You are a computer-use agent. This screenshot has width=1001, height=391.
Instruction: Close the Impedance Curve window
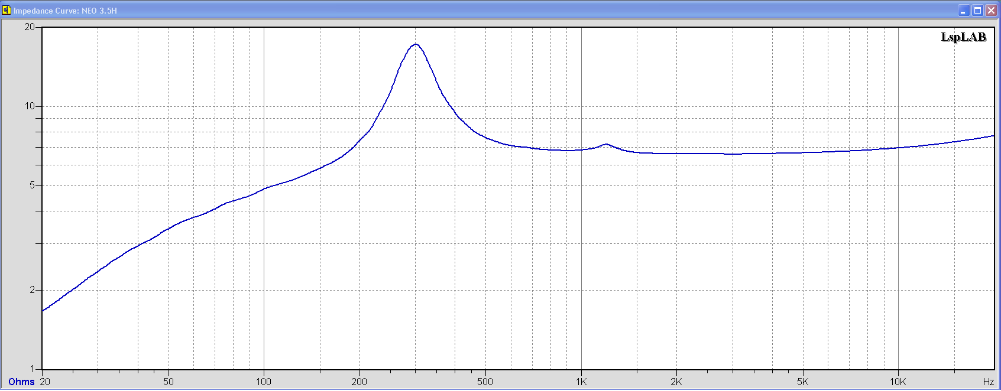coord(991,11)
